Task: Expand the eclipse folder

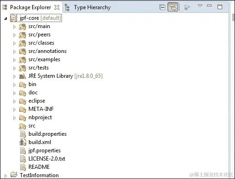Action: click(x=14, y=101)
